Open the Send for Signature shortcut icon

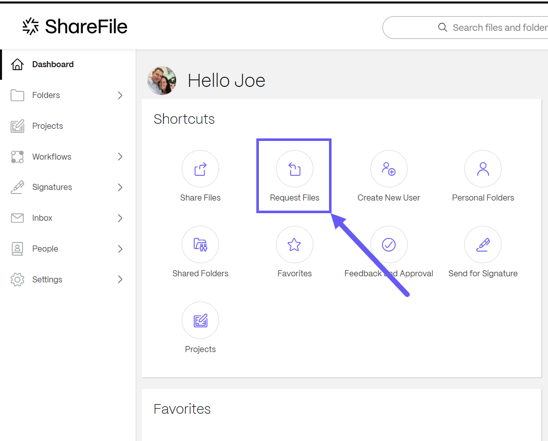coord(483,244)
